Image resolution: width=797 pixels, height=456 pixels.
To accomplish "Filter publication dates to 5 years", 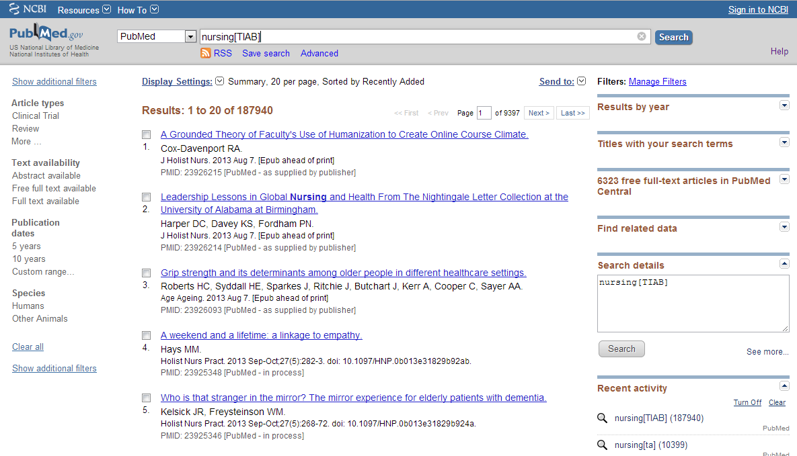I will pos(26,246).
